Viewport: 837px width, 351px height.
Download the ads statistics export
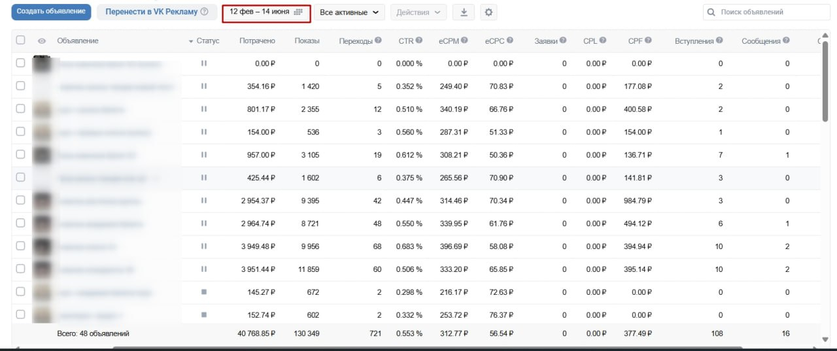pos(464,12)
